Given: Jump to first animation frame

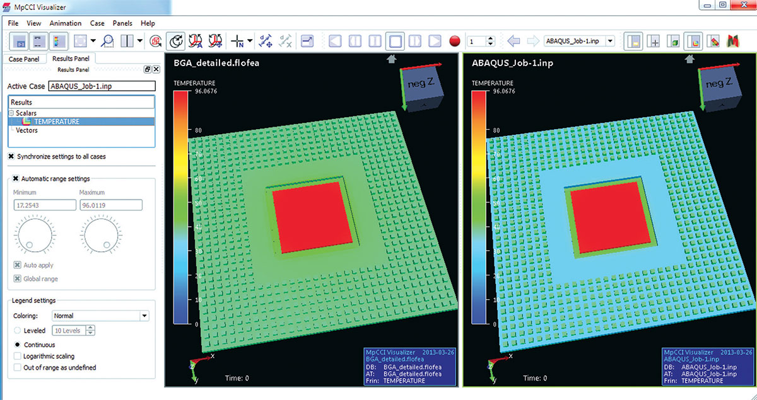Looking at the screenshot, I should pos(336,42).
